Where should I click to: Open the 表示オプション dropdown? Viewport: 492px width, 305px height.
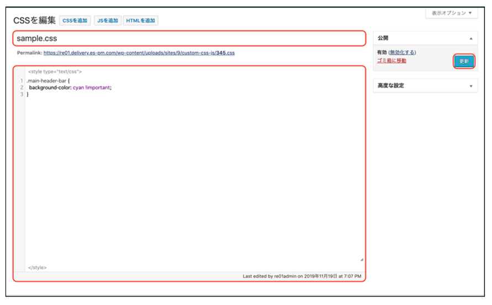452,13
